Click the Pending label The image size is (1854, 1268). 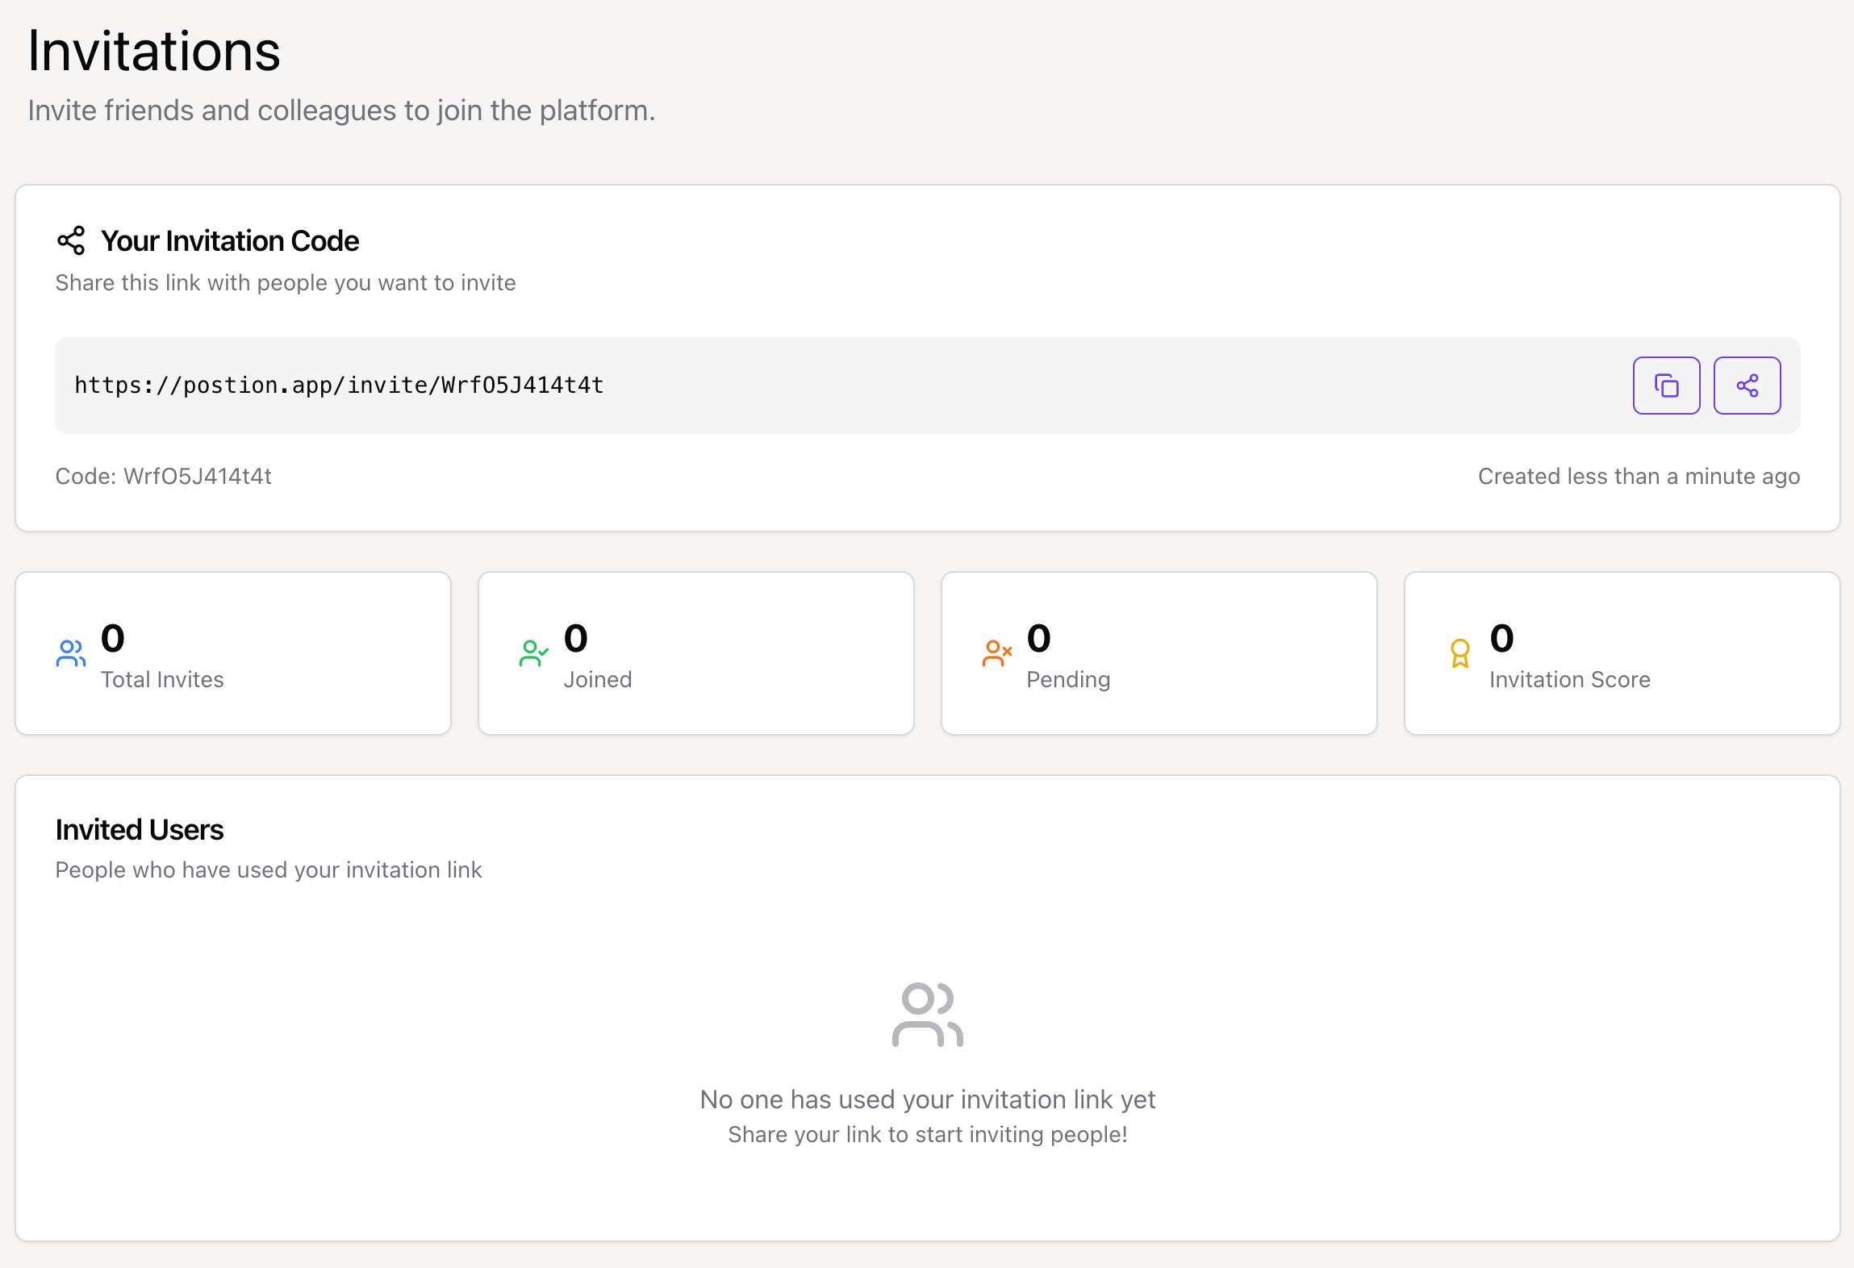pos(1067,679)
